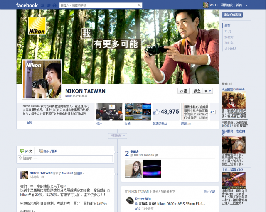Image resolution: width=266 pixels, height=212 pixels.
Task: Open the third sponsored ad title
Action: click(232, 170)
